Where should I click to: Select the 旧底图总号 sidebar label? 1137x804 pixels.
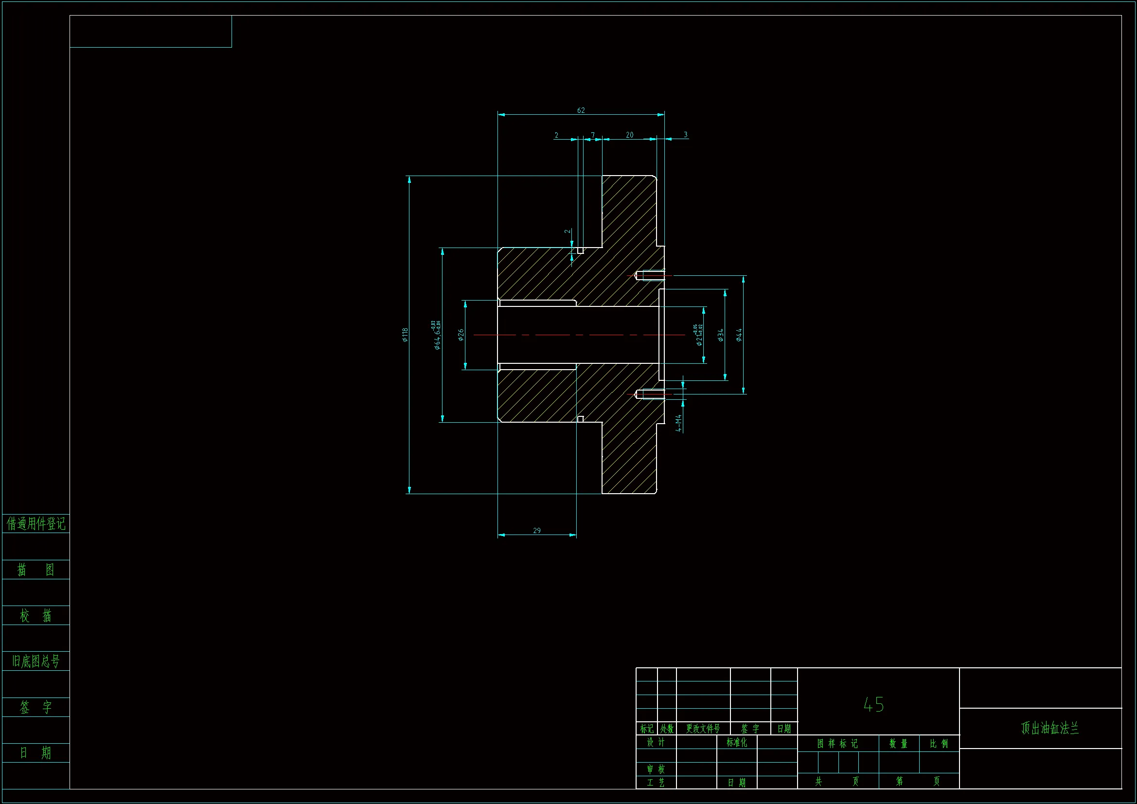click(x=36, y=661)
